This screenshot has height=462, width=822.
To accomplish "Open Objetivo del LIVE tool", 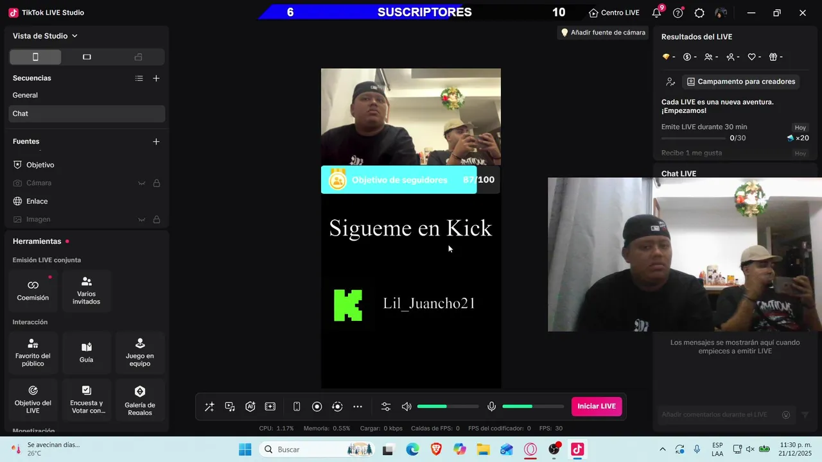I will click(x=33, y=399).
